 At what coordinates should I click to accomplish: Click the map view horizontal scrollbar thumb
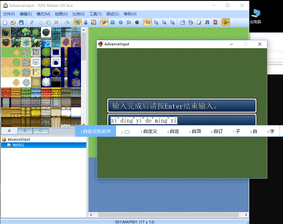[169, 215]
